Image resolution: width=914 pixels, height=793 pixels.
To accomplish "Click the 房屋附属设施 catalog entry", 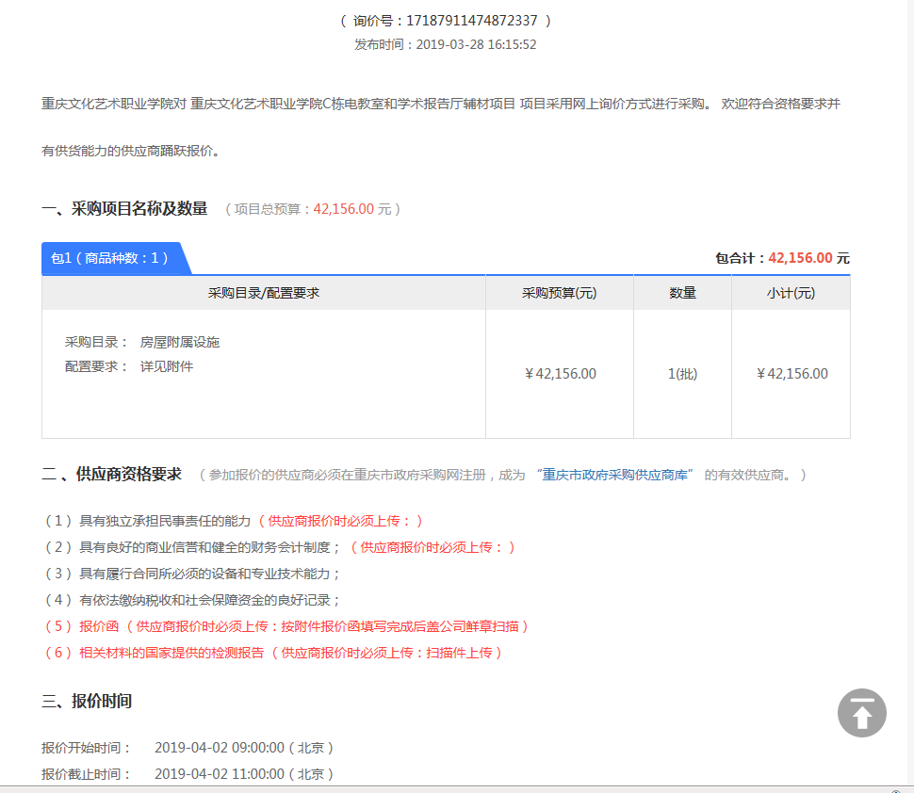I will tap(180, 342).
